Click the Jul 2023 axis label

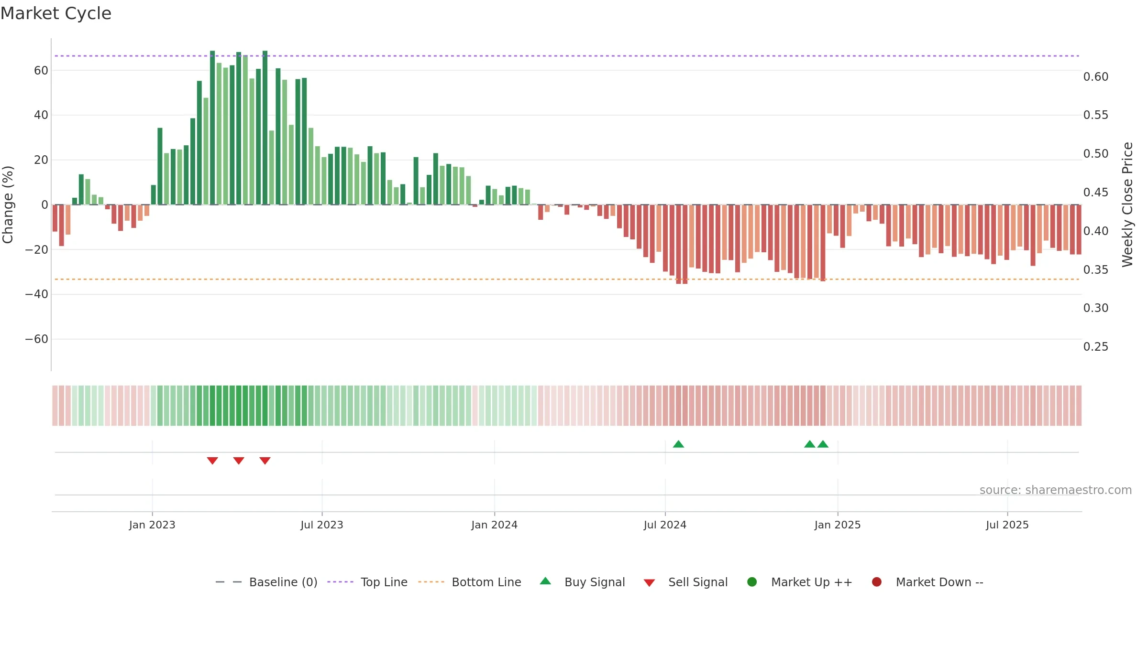coord(322,525)
